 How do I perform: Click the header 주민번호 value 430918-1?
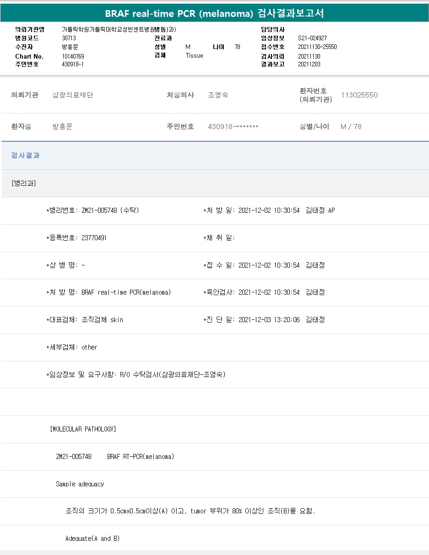coord(72,65)
